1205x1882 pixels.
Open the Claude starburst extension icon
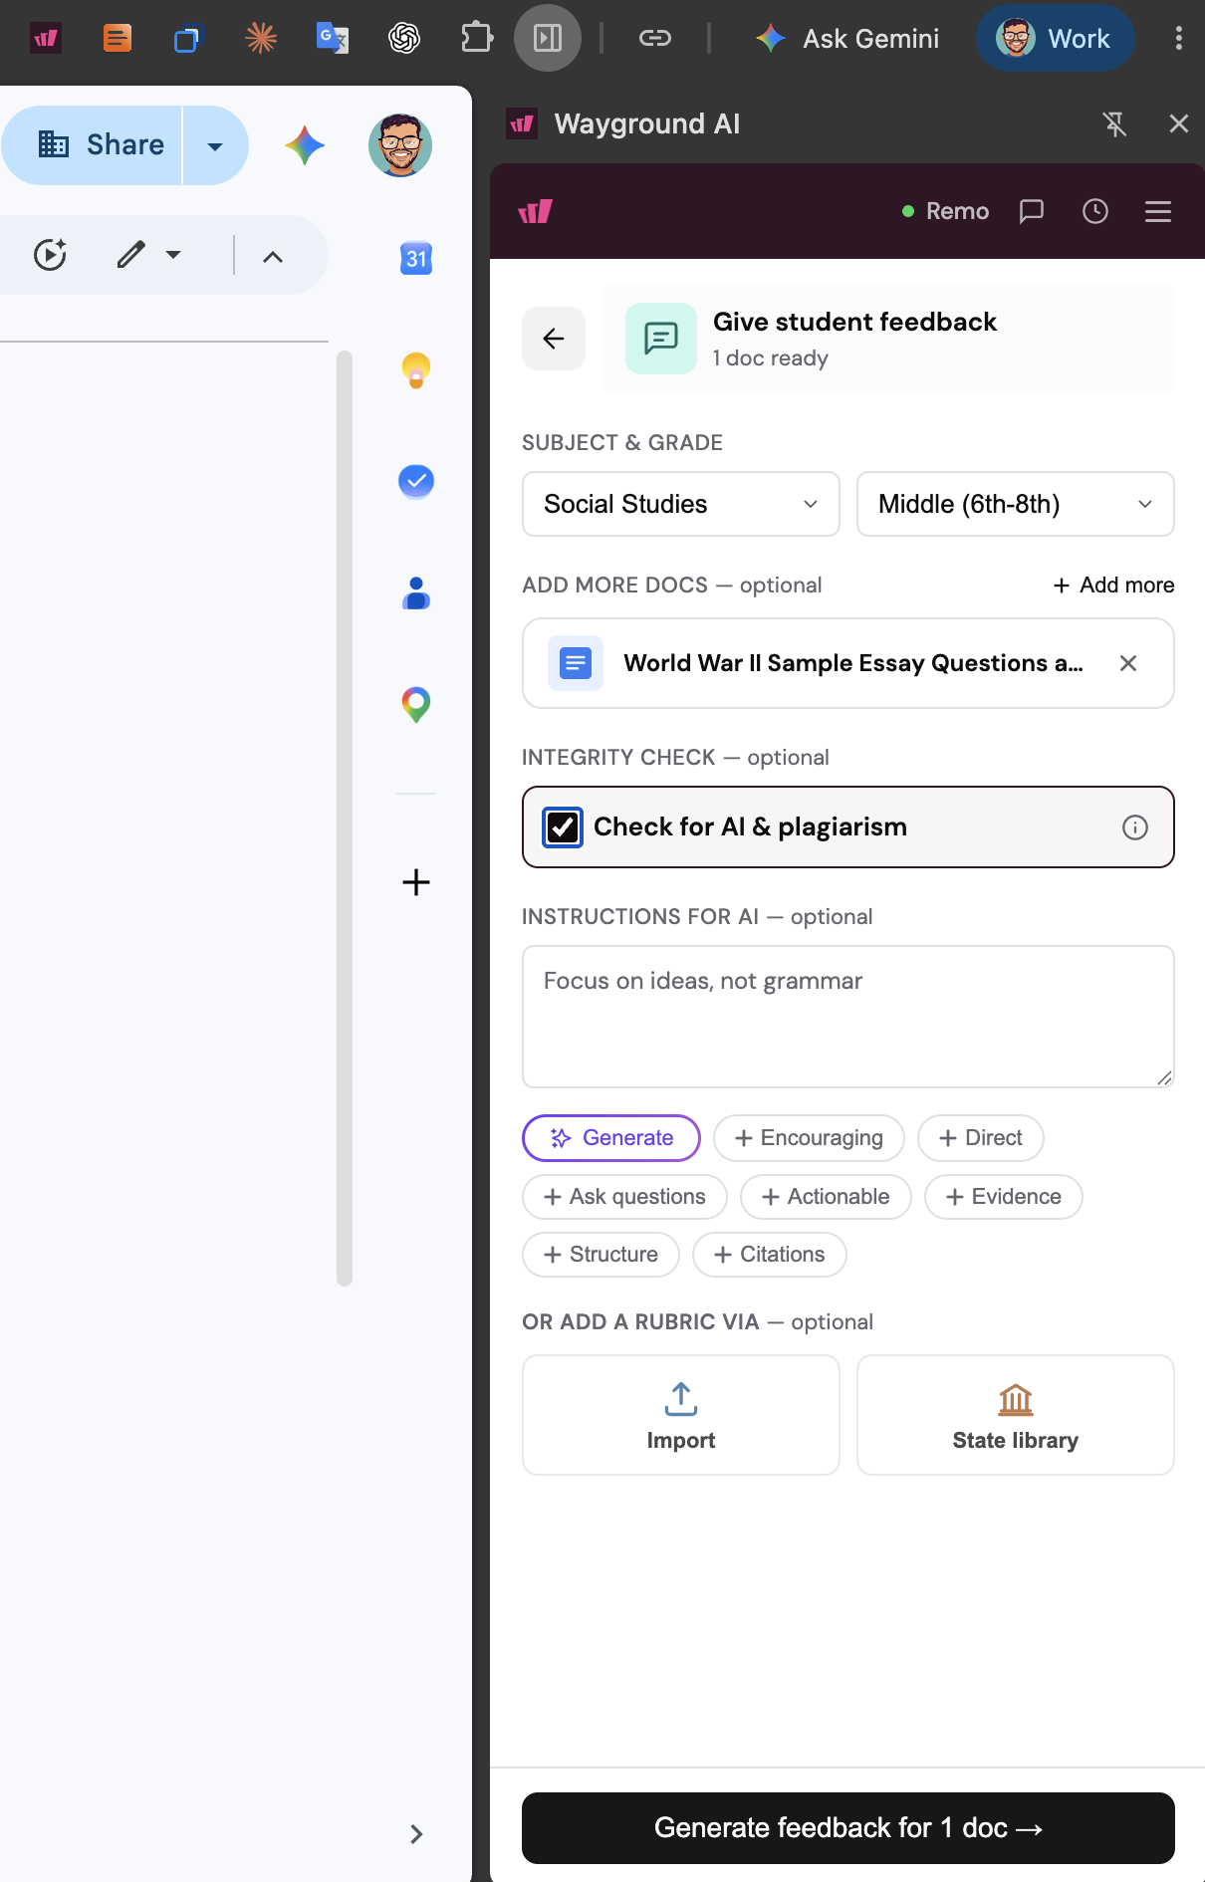click(x=261, y=39)
